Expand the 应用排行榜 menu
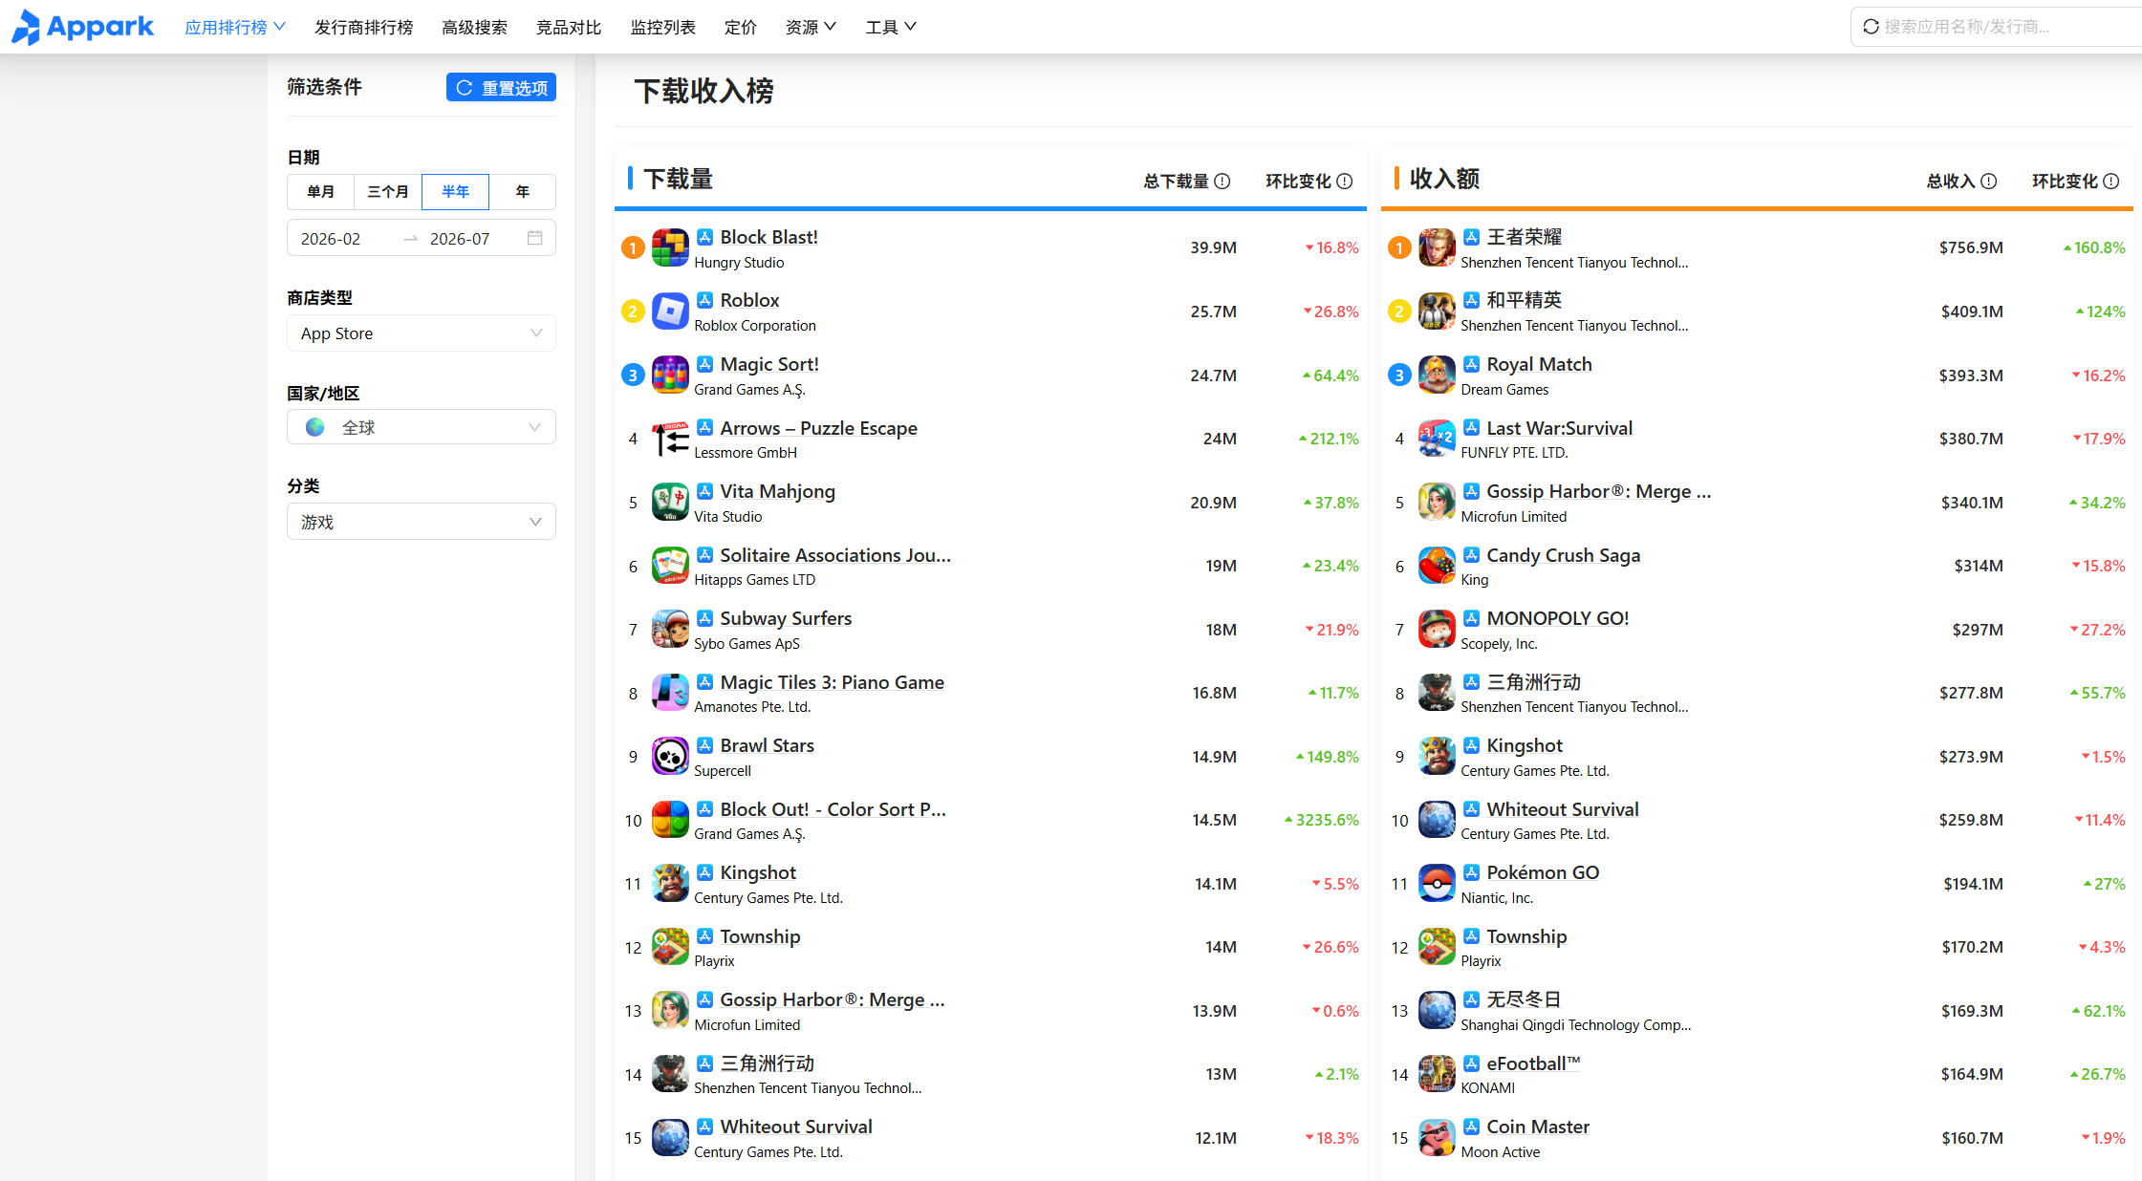 [235, 27]
